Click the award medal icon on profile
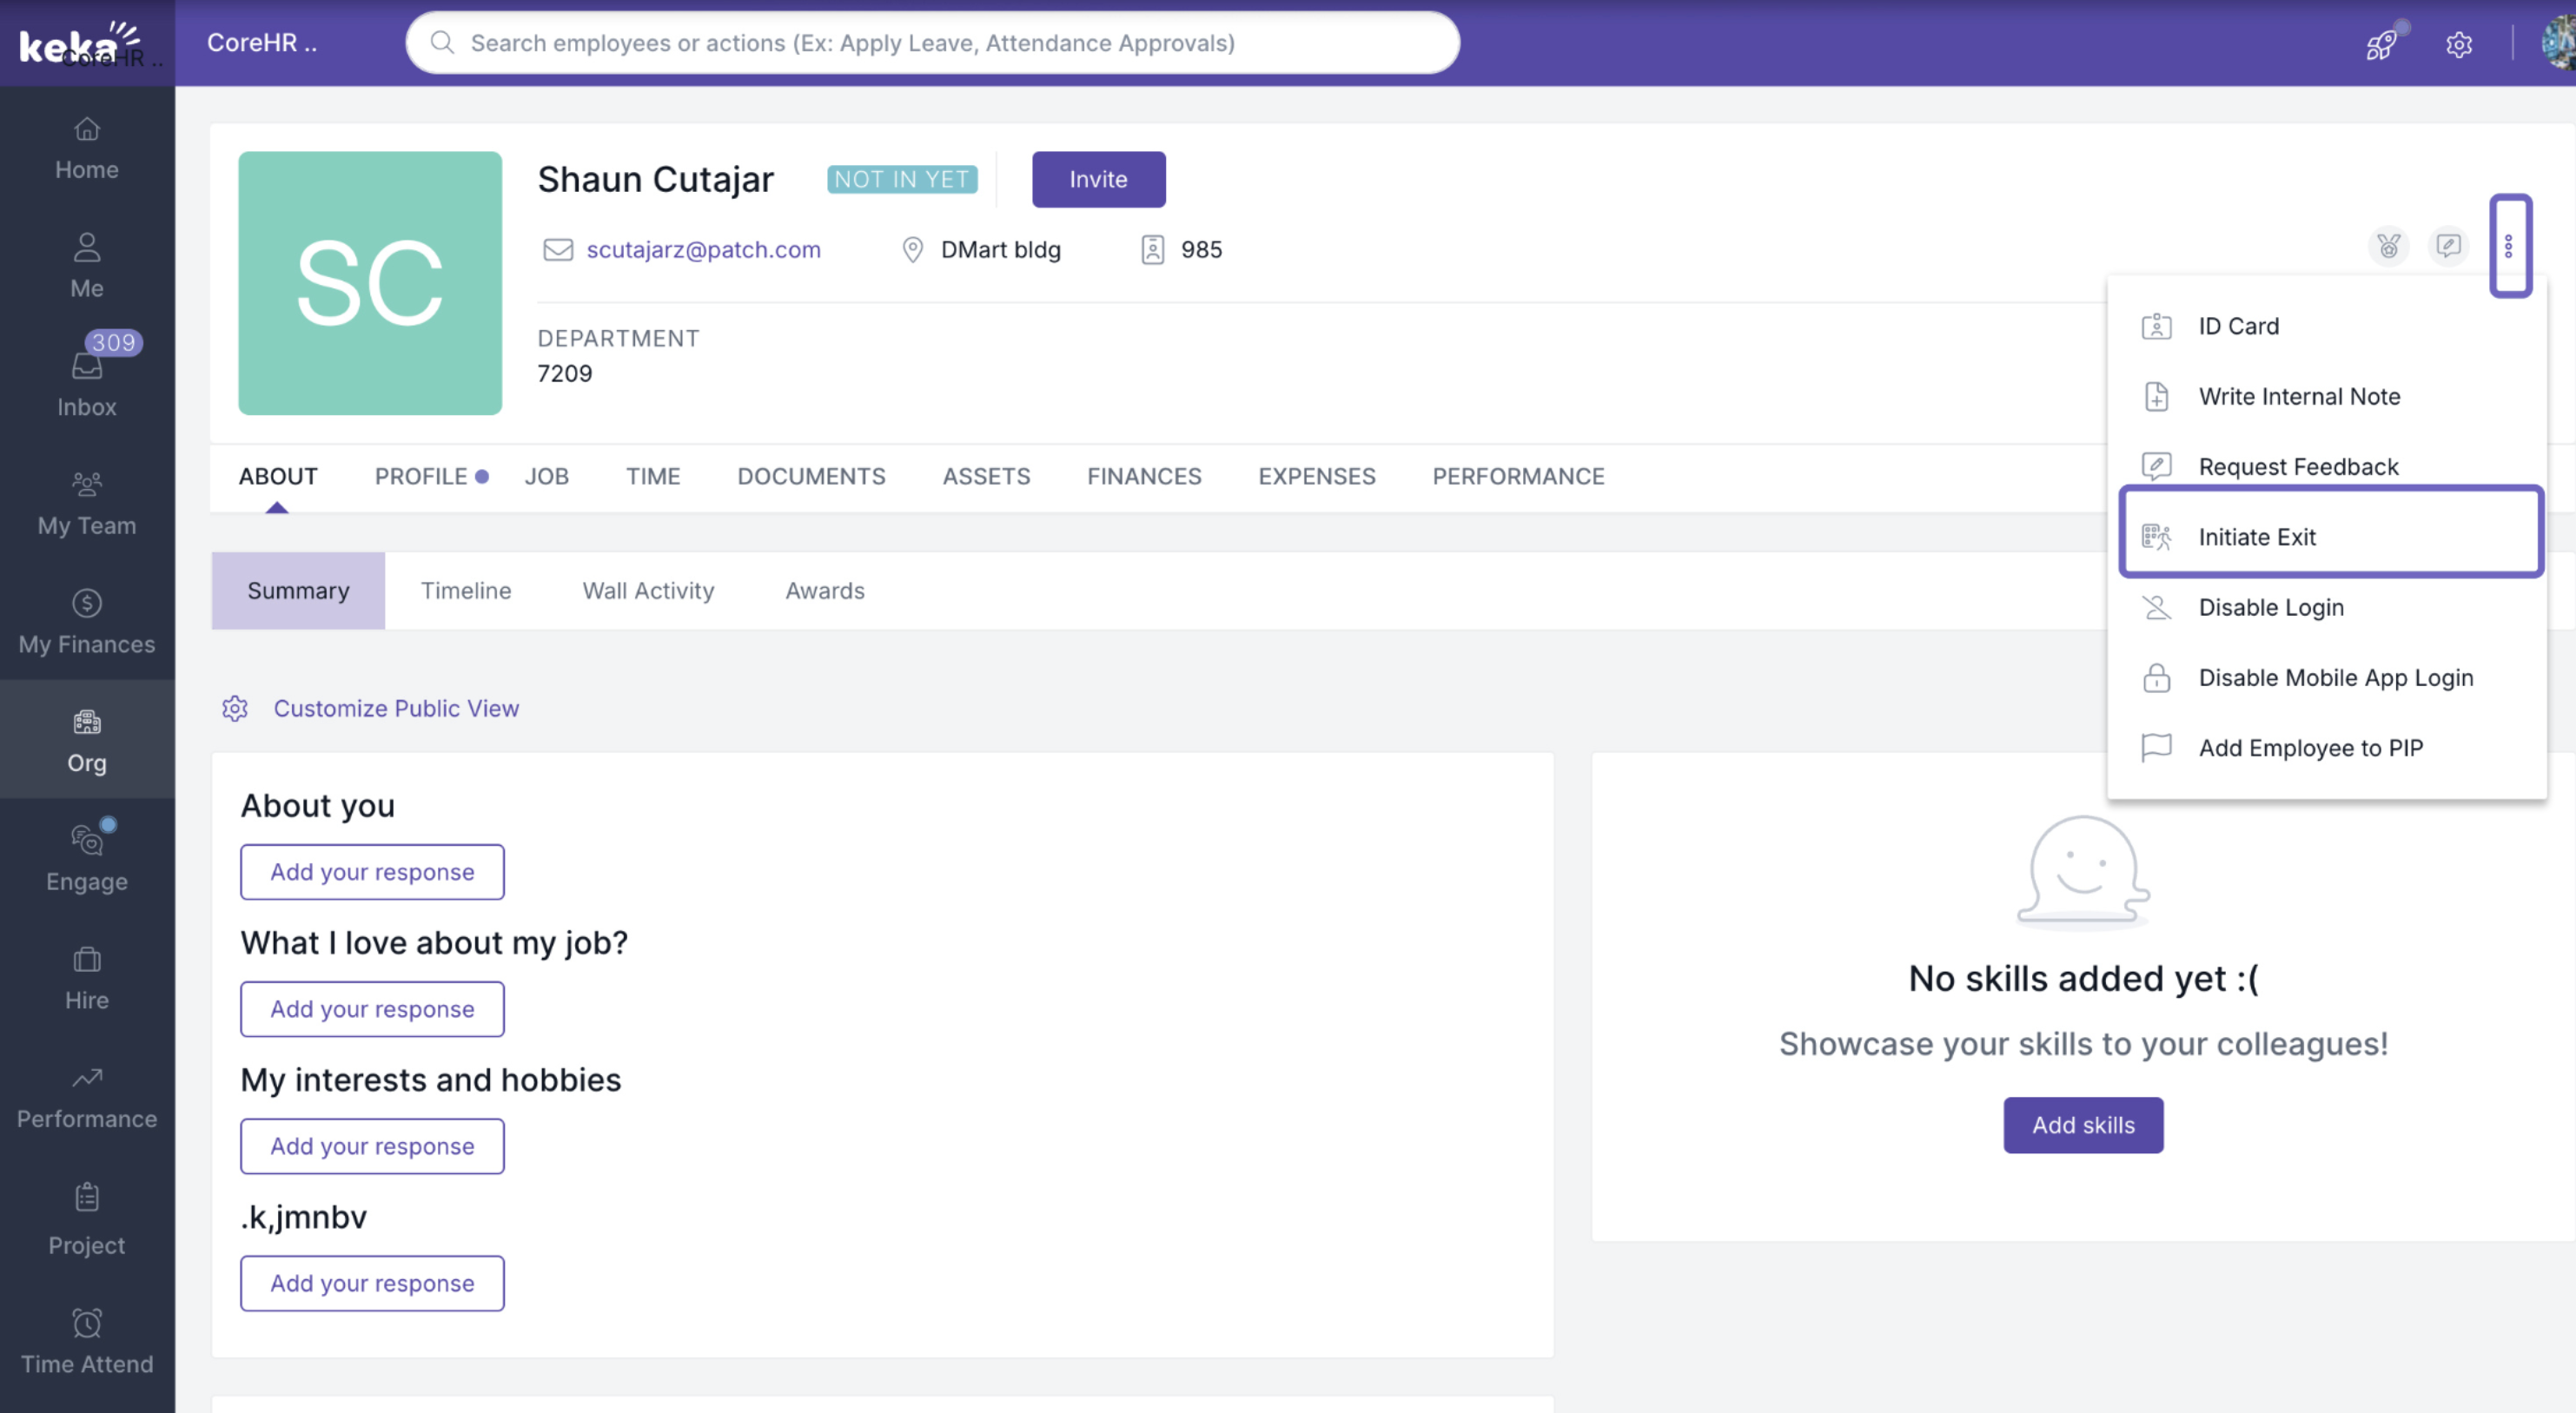Image resolution: width=2576 pixels, height=1413 pixels. tap(2388, 246)
